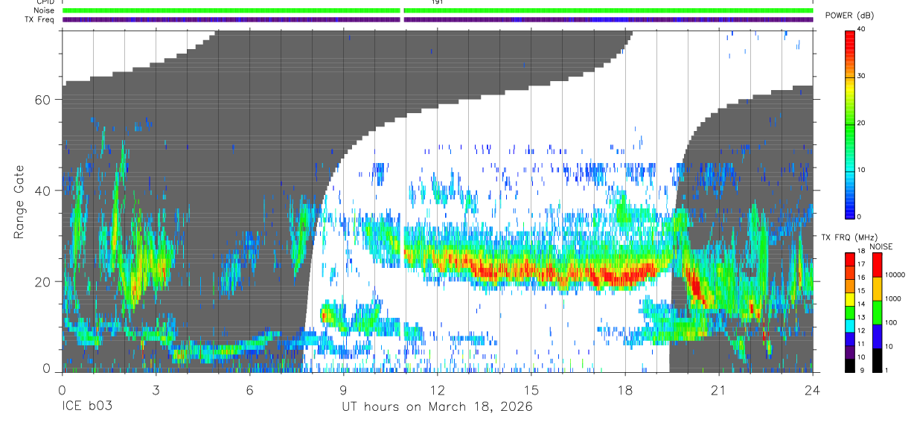Click the '100' label on NOISE legend

(890, 322)
